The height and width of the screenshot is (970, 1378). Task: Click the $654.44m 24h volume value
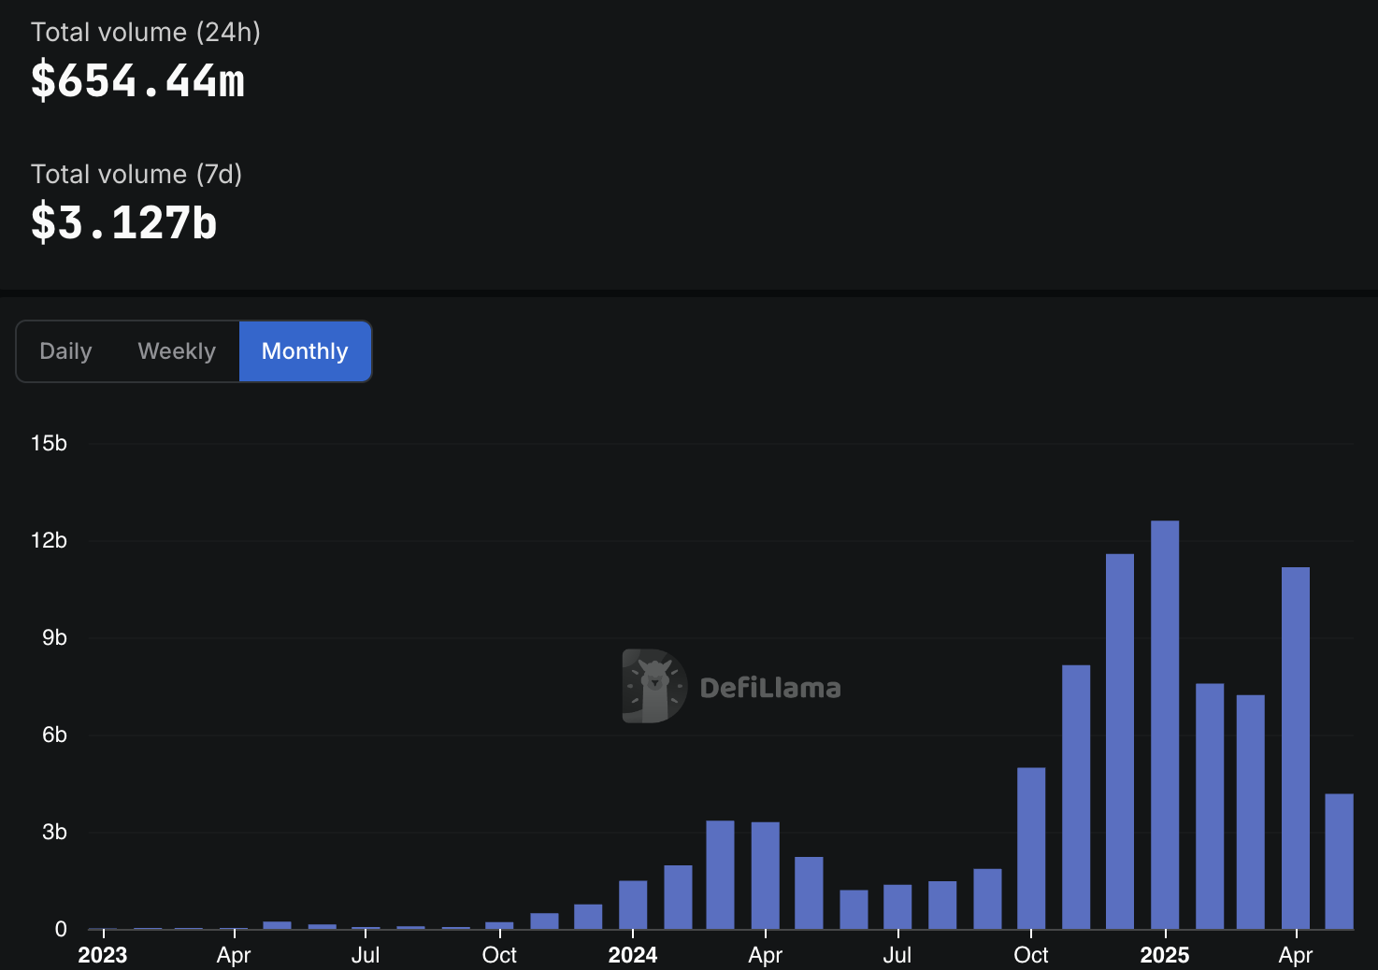(138, 80)
